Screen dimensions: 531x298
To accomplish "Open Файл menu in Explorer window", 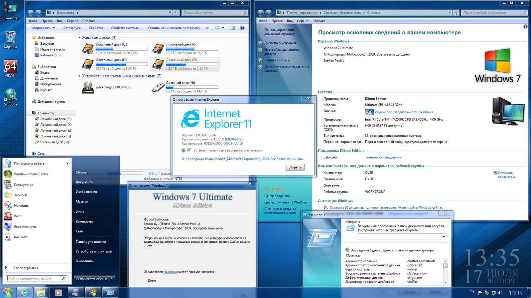I will click(33, 21).
